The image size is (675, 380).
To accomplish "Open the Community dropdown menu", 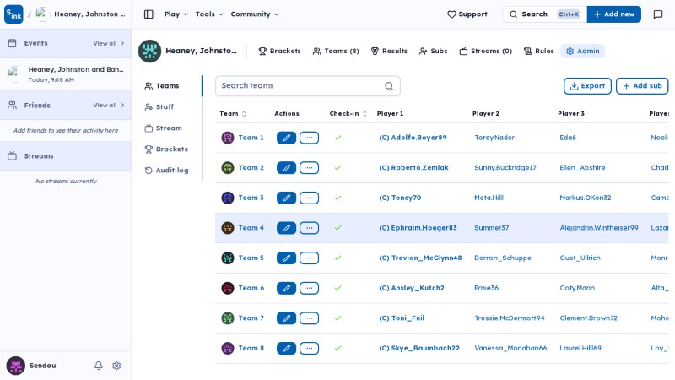I will pos(255,14).
